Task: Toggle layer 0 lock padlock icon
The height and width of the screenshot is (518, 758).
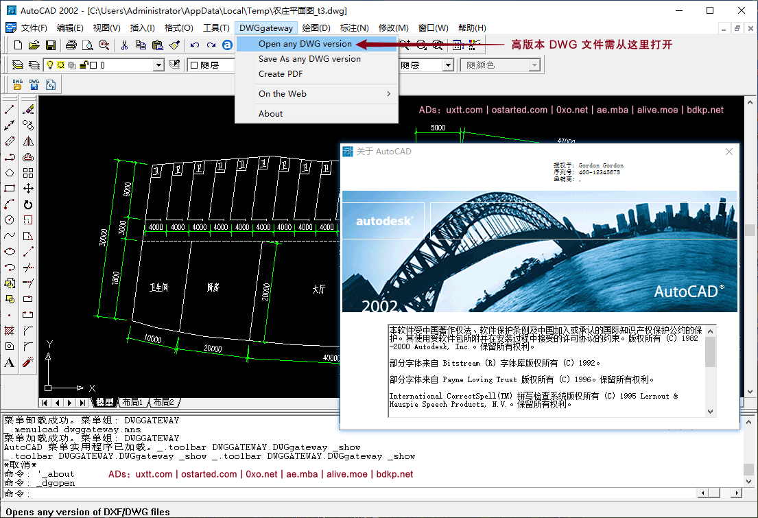Action: pyautogui.click(x=83, y=64)
